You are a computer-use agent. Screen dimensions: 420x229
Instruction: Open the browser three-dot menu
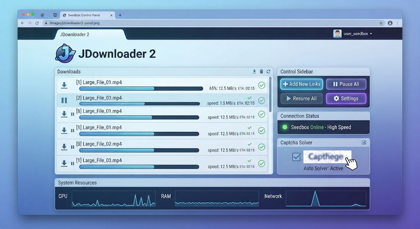tap(397, 23)
